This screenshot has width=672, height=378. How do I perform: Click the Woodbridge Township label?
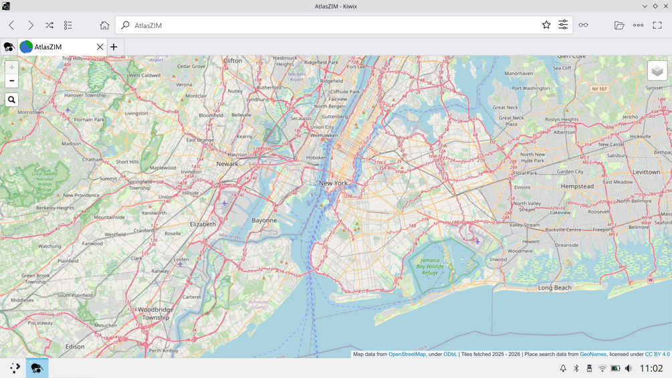pyautogui.click(x=156, y=313)
